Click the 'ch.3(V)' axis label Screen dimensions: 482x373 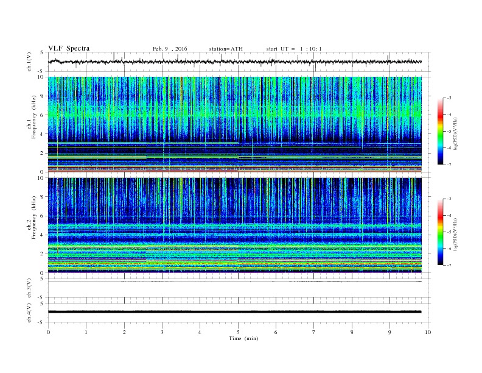tap(29, 288)
